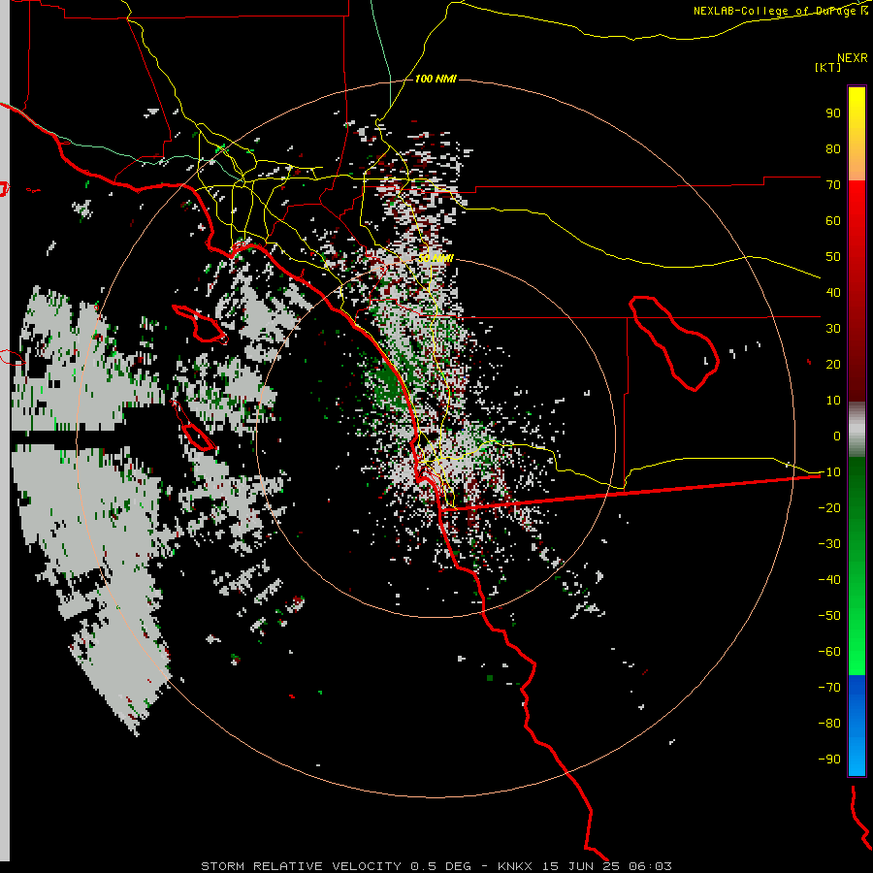Click the Santa Catalina Island outline

point(199,323)
